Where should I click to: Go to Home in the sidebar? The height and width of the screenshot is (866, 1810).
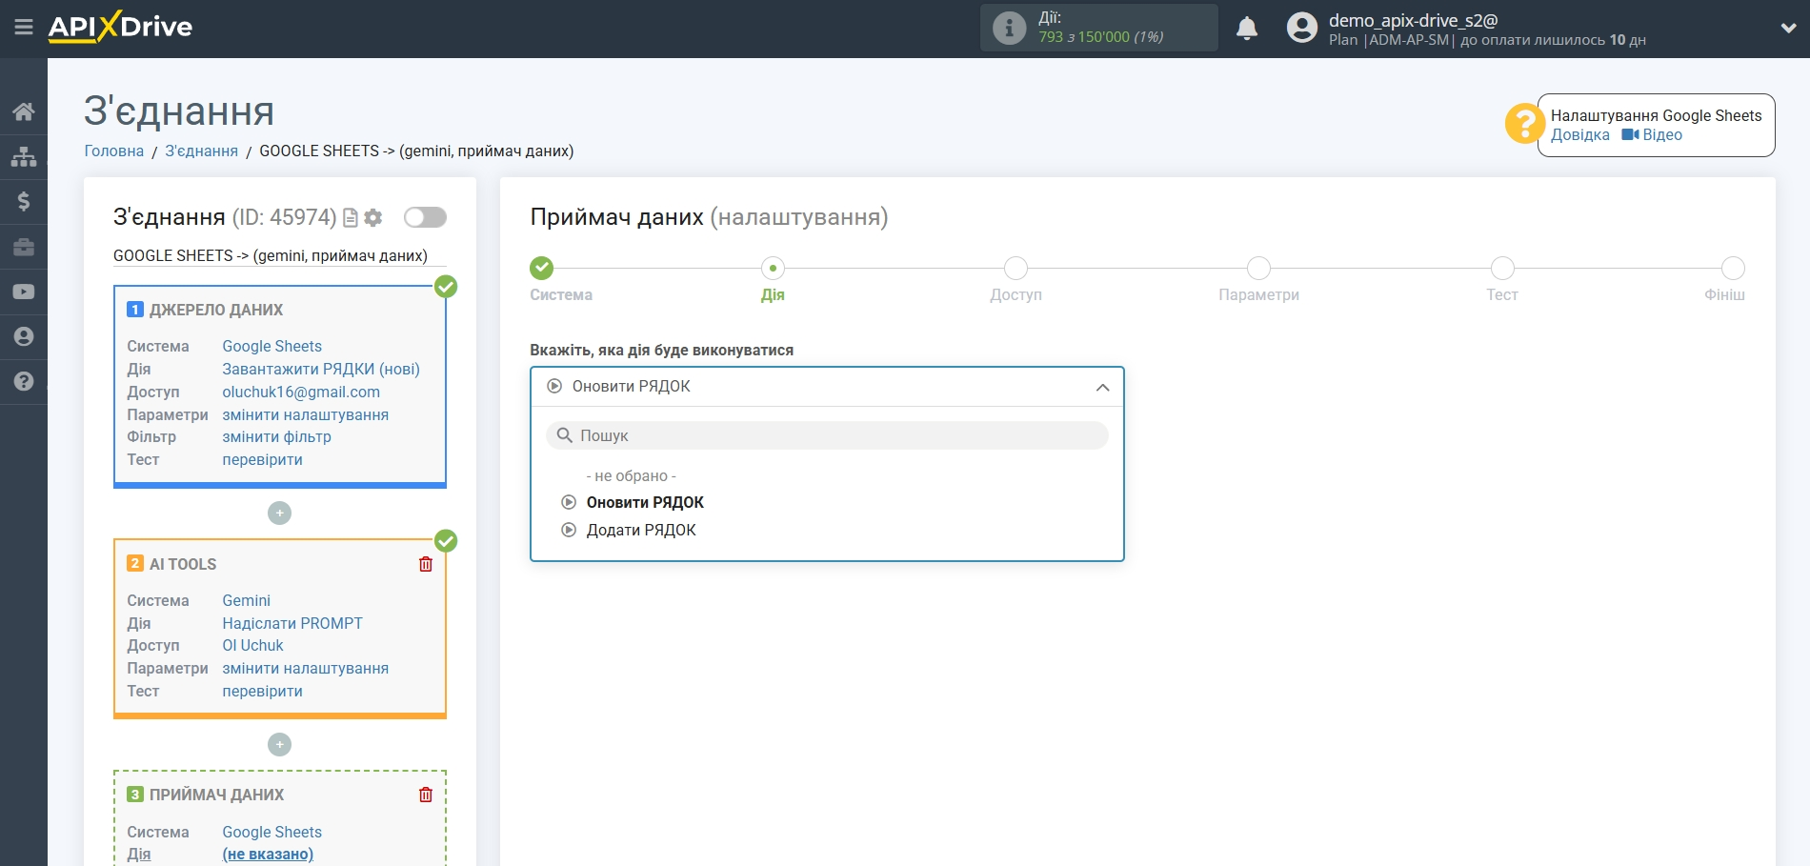pos(24,111)
